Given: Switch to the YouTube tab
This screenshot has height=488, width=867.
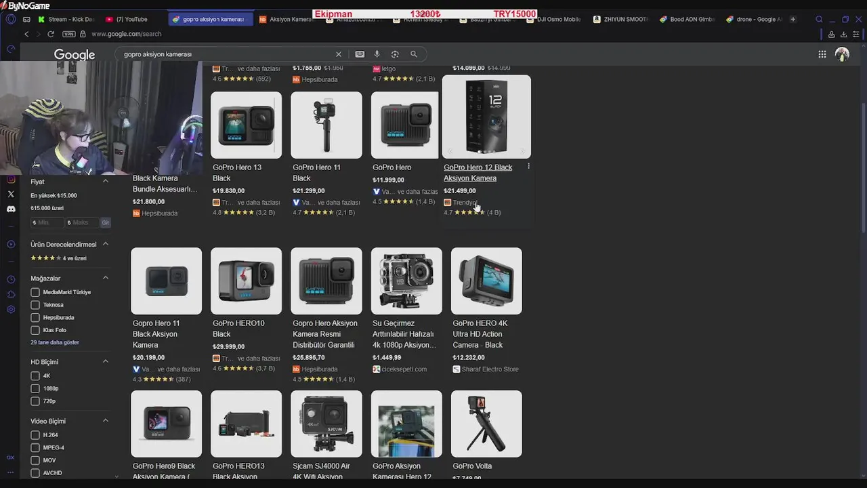Looking at the screenshot, I should click(131, 19).
